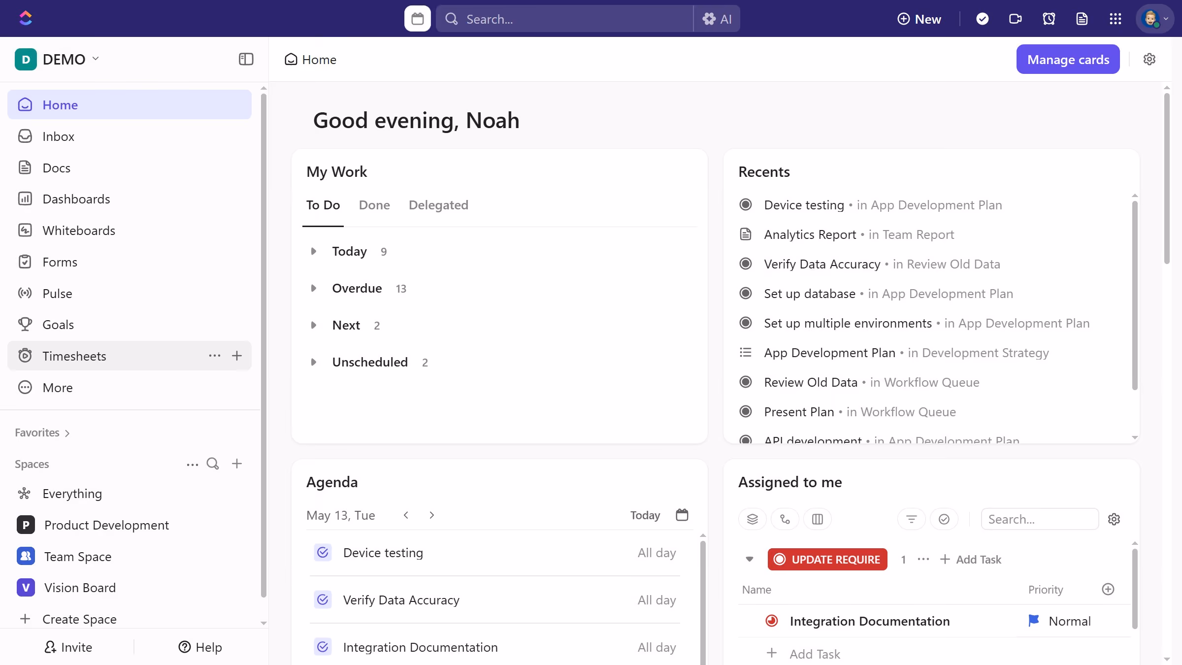1182x665 pixels.
Task: Go to the previous day in Agenda
Action: click(406, 515)
